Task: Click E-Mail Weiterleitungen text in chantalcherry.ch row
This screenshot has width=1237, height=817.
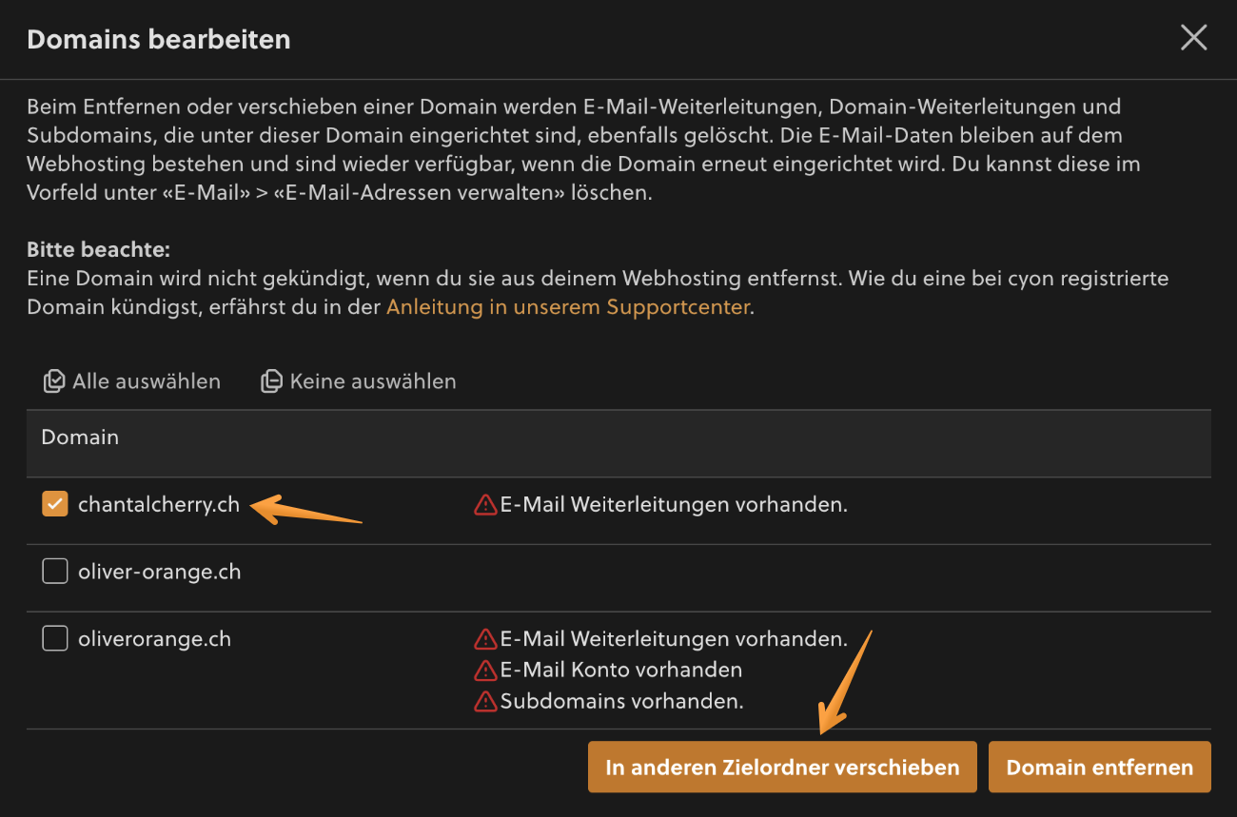Action: tap(674, 504)
